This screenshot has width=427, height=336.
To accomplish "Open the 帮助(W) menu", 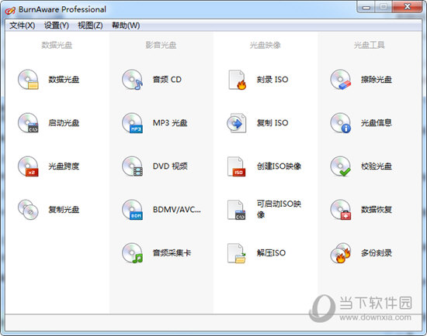I will (x=126, y=26).
